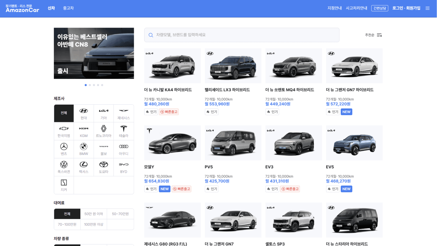Select the Renault Korea (르노코리아) icon
Image resolution: width=437 pixels, height=246 pixels.
pos(104,131)
